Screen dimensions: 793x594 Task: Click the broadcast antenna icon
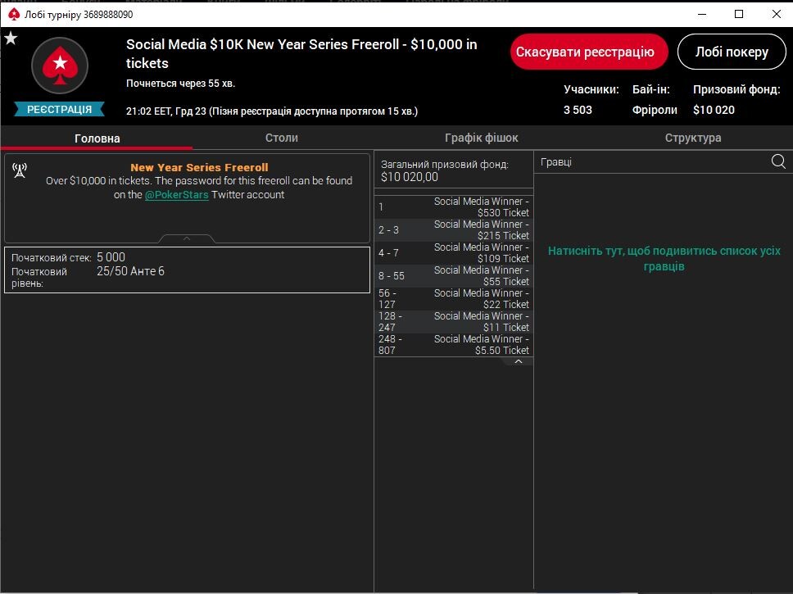click(20, 170)
